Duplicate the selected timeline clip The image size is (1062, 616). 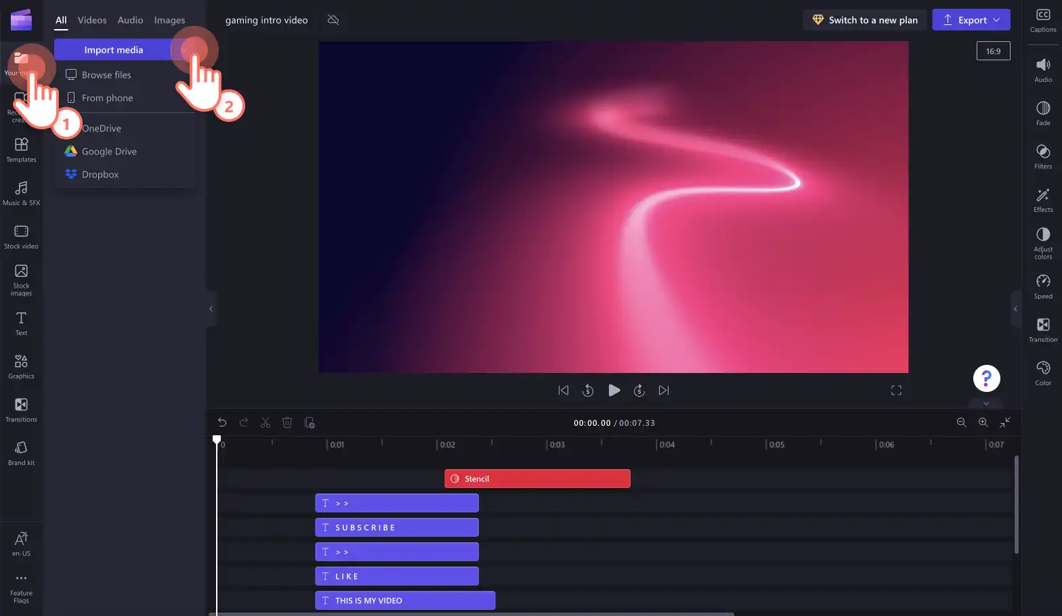pos(309,422)
